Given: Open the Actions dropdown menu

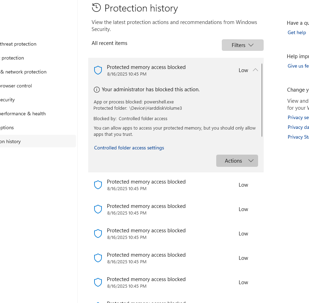Looking at the screenshot, I should (237, 161).
